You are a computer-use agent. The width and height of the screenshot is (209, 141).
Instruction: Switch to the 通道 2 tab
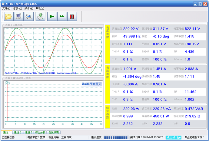(18, 133)
